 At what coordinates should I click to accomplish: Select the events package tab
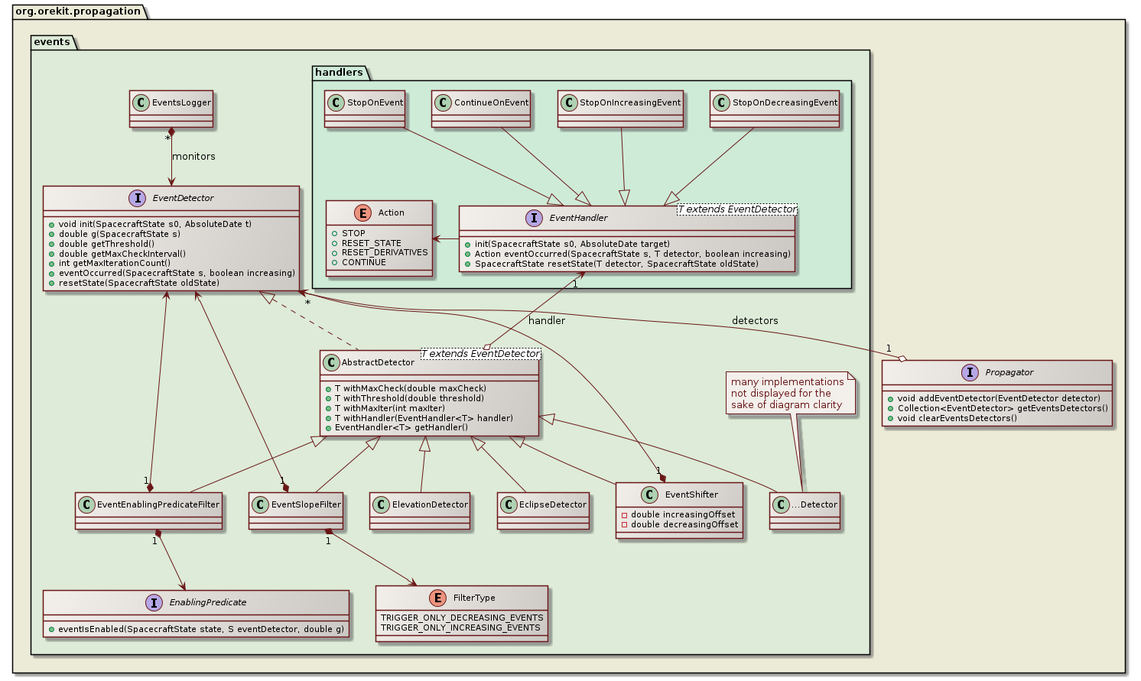click(51, 42)
